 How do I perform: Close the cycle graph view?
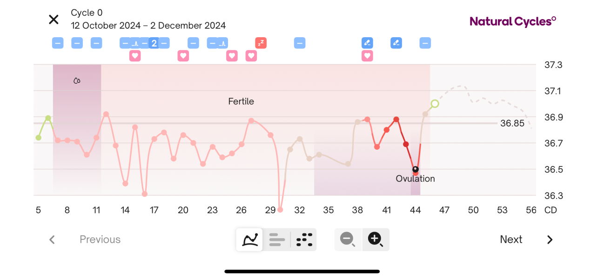click(x=54, y=20)
